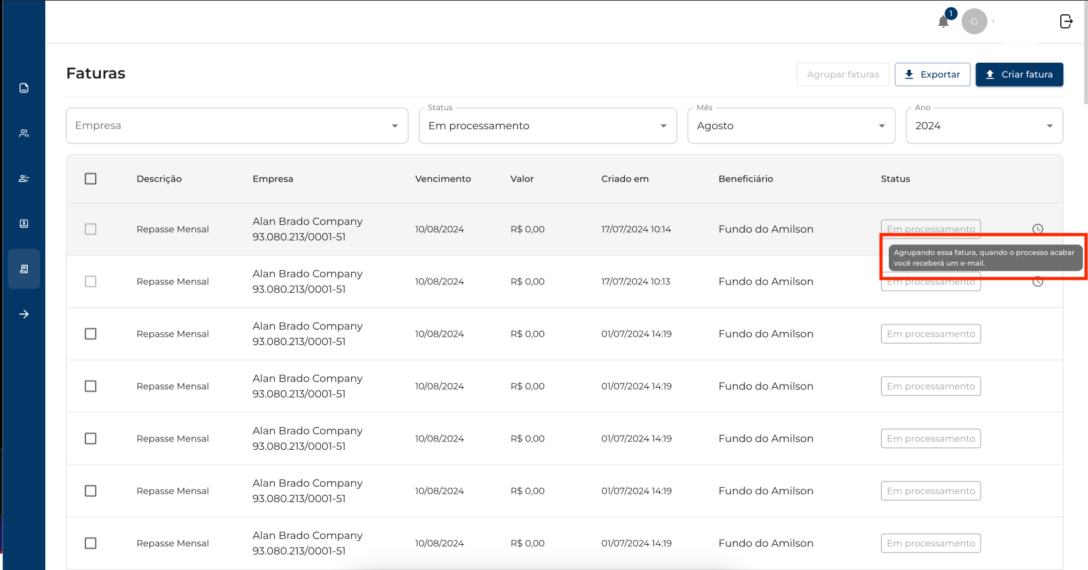Open the users group icon in sidebar
The image size is (1088, 570).
pos(24,133)
